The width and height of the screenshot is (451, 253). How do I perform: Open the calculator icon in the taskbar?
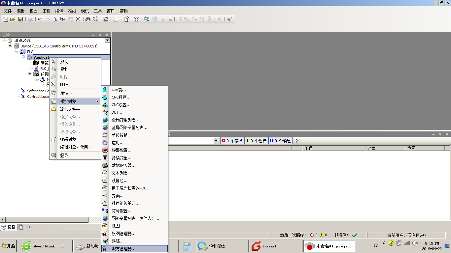click(x=187, y=246)
